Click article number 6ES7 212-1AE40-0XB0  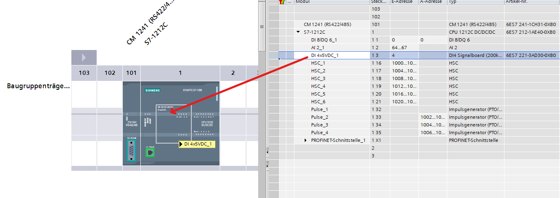[531, 32]
